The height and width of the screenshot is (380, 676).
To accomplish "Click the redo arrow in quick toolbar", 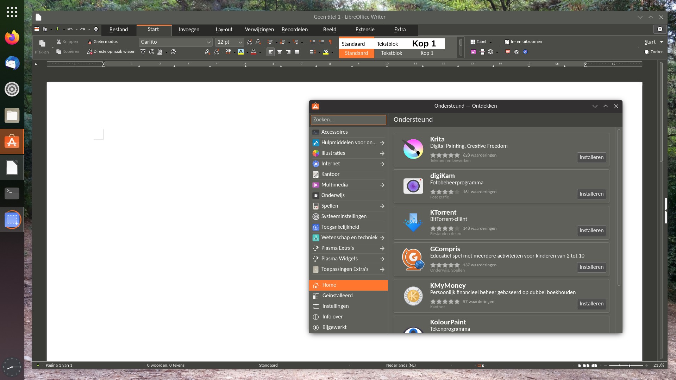I will [x=83, y=29].
